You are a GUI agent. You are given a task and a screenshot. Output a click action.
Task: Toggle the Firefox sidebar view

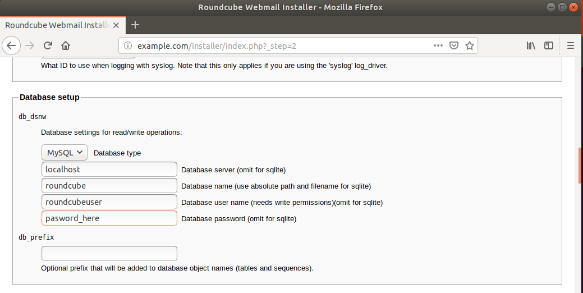point(549,45)
